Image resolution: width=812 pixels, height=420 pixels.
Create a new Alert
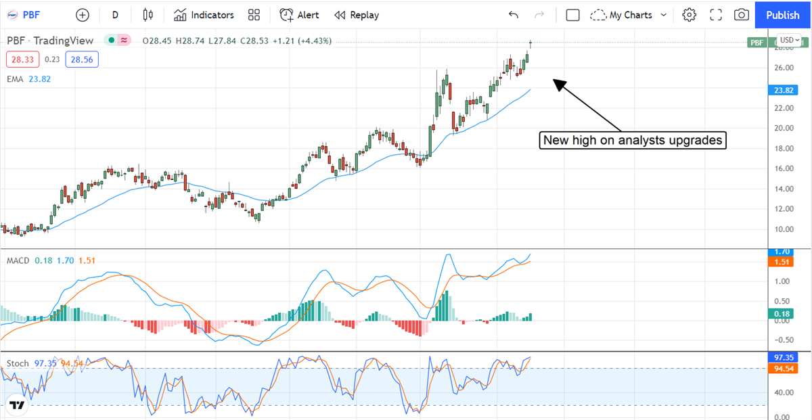point(300,15)
